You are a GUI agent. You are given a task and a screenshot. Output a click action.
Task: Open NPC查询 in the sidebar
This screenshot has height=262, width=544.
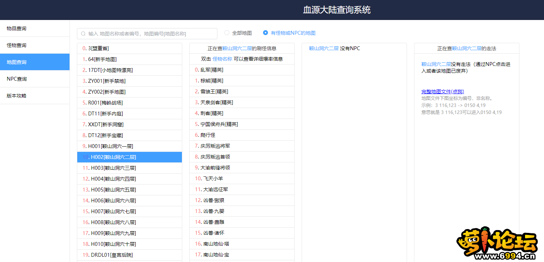pos(35,79)
